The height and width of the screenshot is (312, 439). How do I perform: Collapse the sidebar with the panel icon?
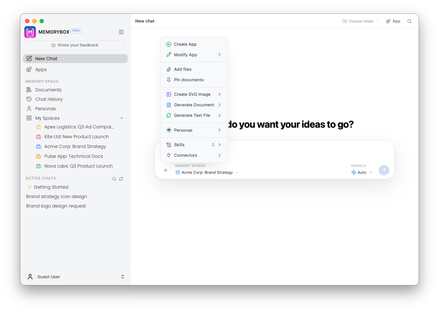click(x=121, y=32)
